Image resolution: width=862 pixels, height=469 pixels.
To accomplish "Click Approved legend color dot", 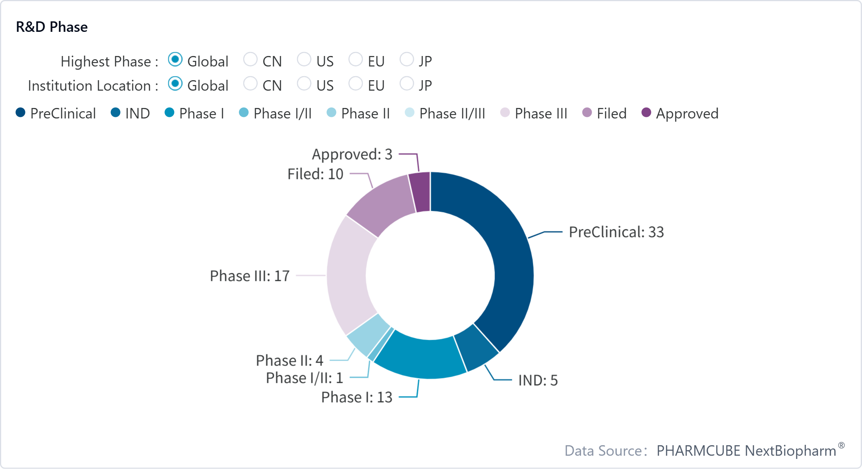I will (x=646, y=113).
